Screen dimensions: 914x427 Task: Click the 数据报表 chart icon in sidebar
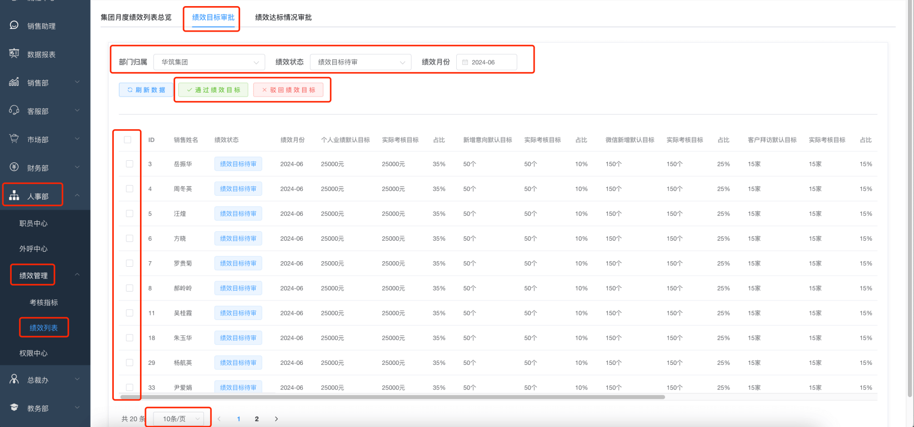click(14, 54)
